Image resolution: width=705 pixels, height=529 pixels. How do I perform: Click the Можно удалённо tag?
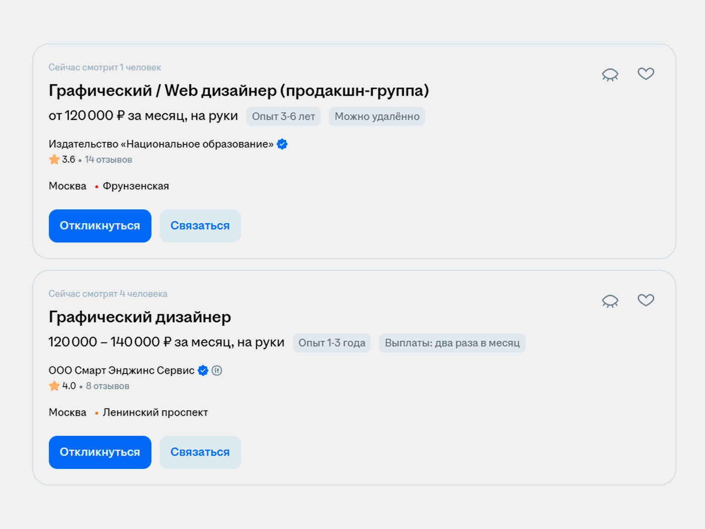point(377,116)
